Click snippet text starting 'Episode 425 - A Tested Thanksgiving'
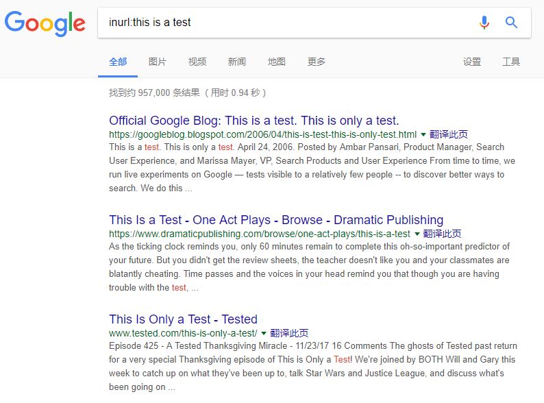 click(x=313, y=366)
